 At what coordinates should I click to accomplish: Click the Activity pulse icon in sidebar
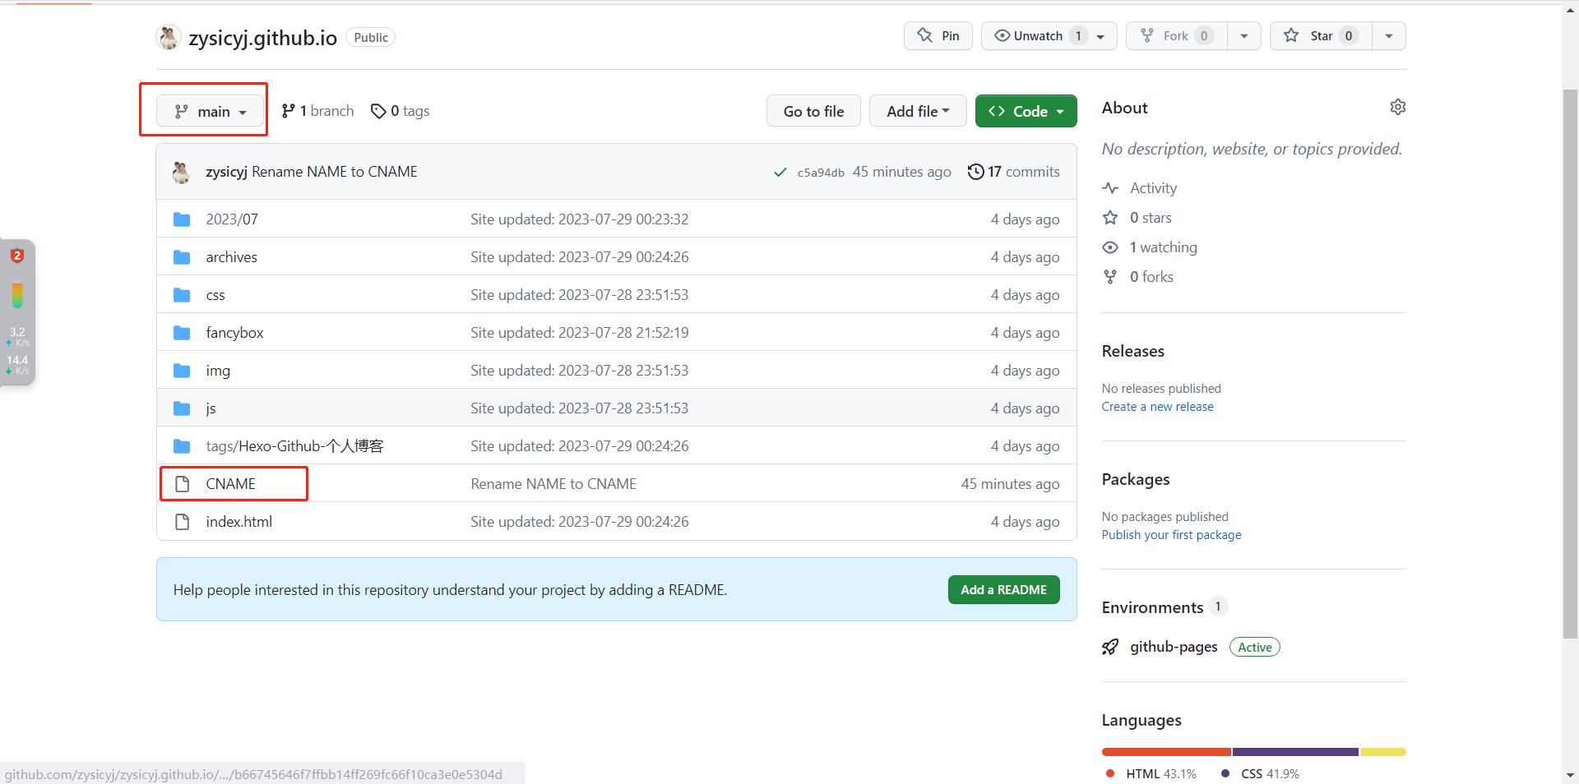(1110, 187)
